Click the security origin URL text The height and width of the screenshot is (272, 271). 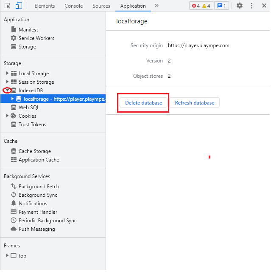[199, 45]
